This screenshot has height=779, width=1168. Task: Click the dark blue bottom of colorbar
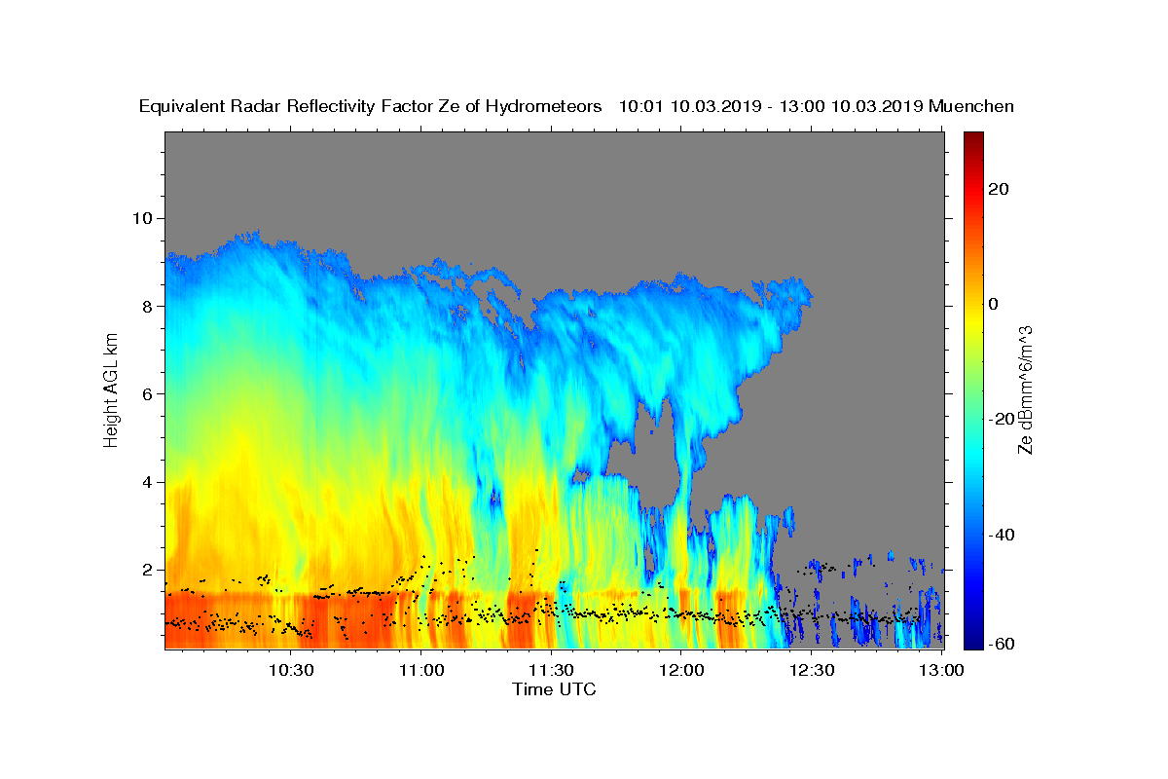tap(973, 639)
